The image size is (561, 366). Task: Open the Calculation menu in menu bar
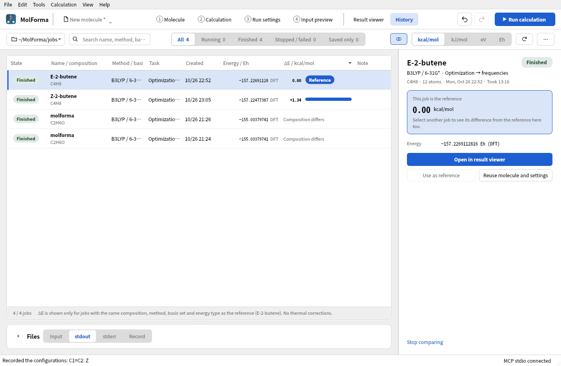pos(63,4)
